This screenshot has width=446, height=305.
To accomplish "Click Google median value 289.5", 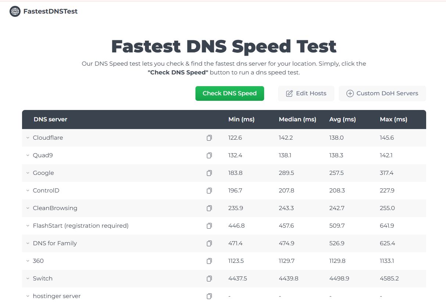I will [287, 173].
